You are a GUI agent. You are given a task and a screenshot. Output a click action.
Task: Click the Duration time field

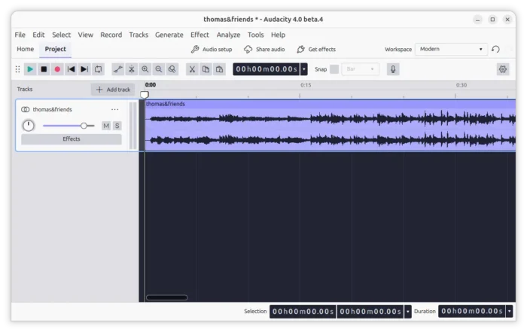[x=472, y=312]
